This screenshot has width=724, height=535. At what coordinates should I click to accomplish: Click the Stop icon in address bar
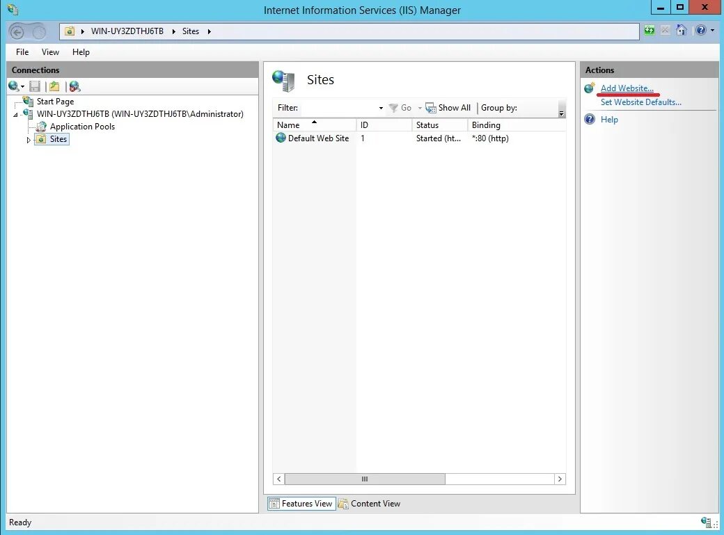(x=666, y=31)
